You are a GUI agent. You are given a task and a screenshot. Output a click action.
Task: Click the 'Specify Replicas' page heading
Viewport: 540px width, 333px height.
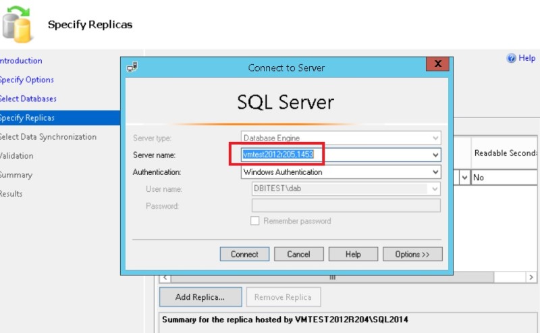pos(90,25)
